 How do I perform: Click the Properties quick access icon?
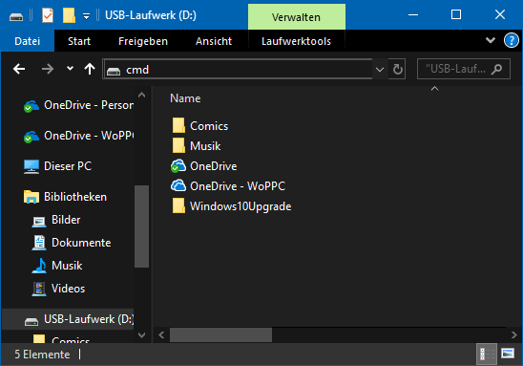coord(48,15)
